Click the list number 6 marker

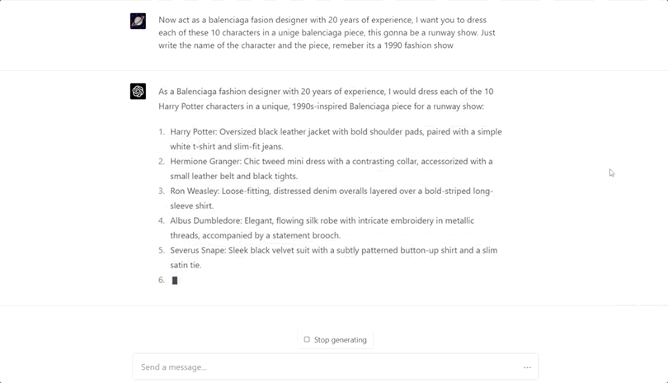click(x=162, y=281)
